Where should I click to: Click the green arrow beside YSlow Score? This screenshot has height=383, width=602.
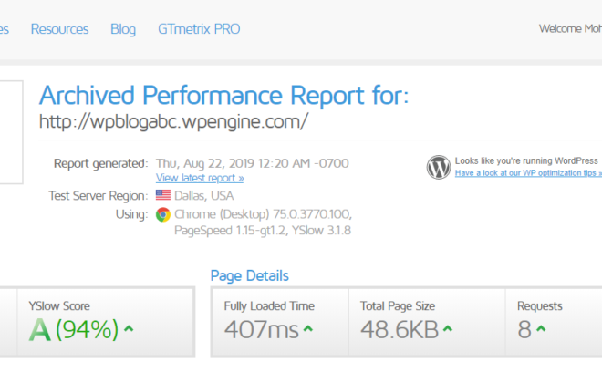tap(129, 328)
